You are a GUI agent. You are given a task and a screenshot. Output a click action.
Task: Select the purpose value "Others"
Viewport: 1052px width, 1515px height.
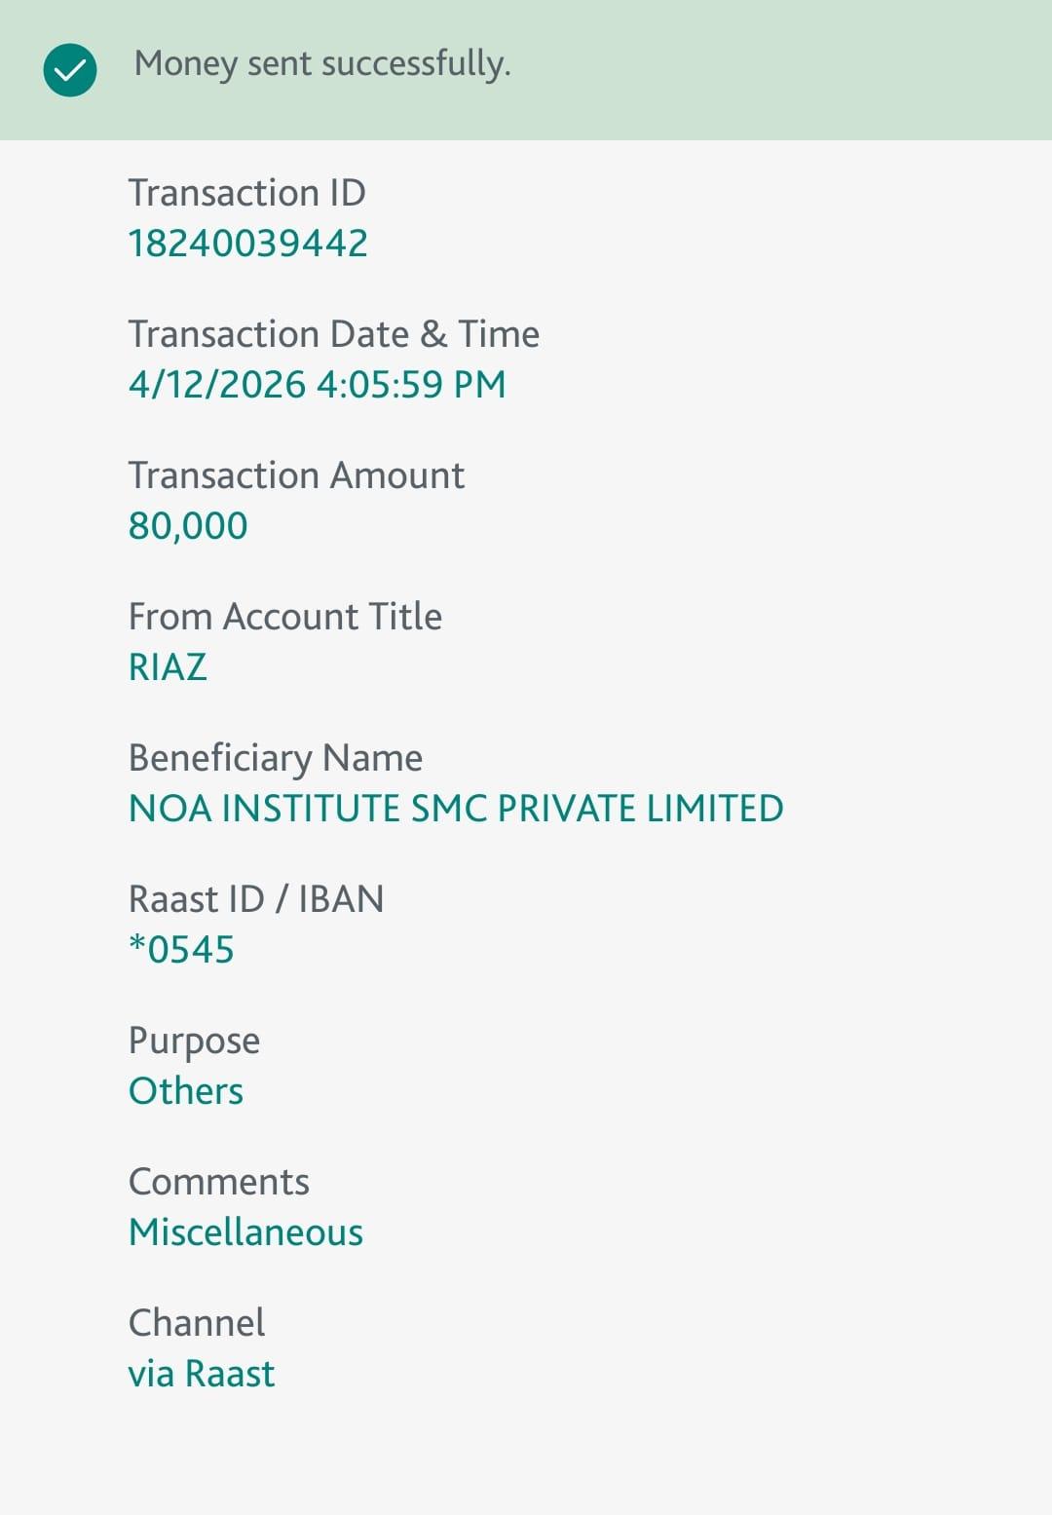coord(186,1091)
